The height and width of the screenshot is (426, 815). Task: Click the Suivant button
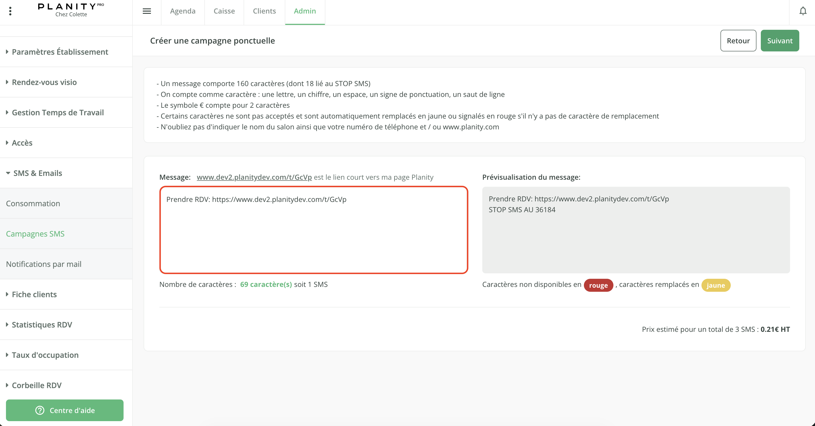coord(780,41)
